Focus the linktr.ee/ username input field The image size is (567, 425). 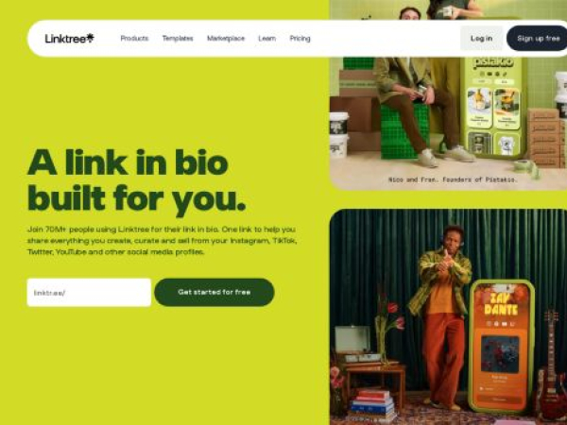[89, 293]
